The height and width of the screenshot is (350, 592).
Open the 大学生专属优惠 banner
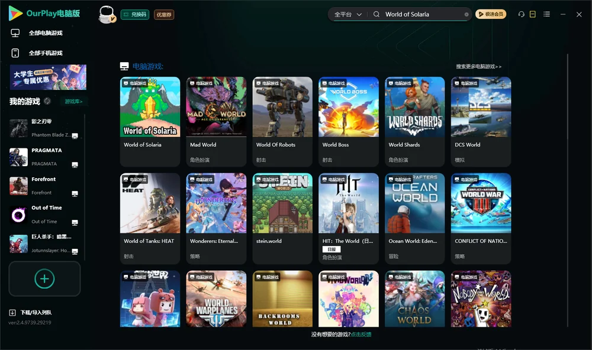click(48, 77)
